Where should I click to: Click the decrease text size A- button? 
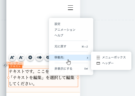tap(21, 57)
